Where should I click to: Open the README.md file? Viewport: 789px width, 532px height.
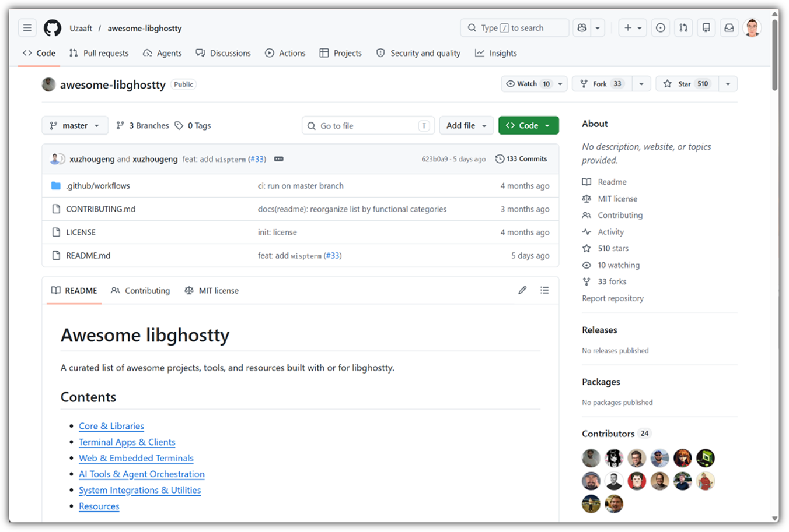pos(88,256)
